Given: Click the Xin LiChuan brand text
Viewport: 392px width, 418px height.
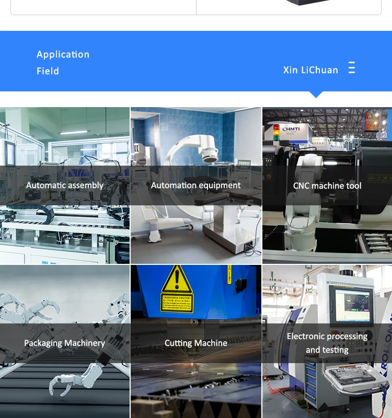Looking at the screenshot, I should click(310, 70).
